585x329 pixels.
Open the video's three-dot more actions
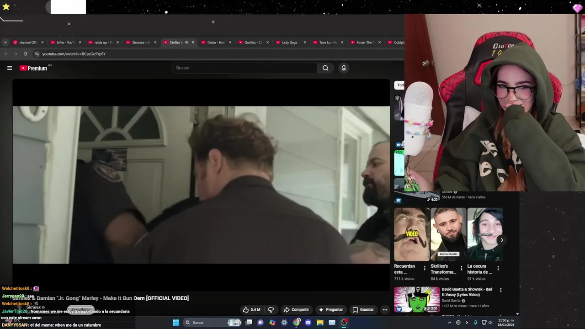(385, 310)
